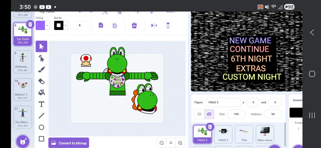Click the Copy icon in costume toolbar
This screenshot has width=321, height=148.
click(x=101, y=25)
